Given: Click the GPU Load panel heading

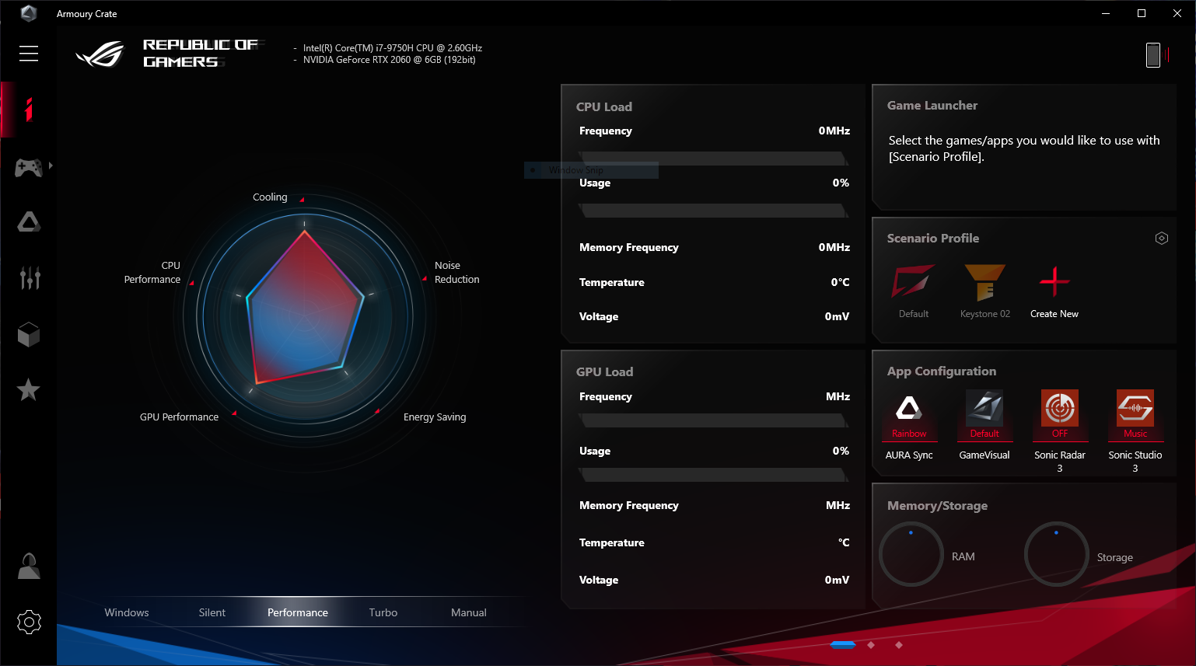Looking at the screenshot, I should (x=604, y=372).
